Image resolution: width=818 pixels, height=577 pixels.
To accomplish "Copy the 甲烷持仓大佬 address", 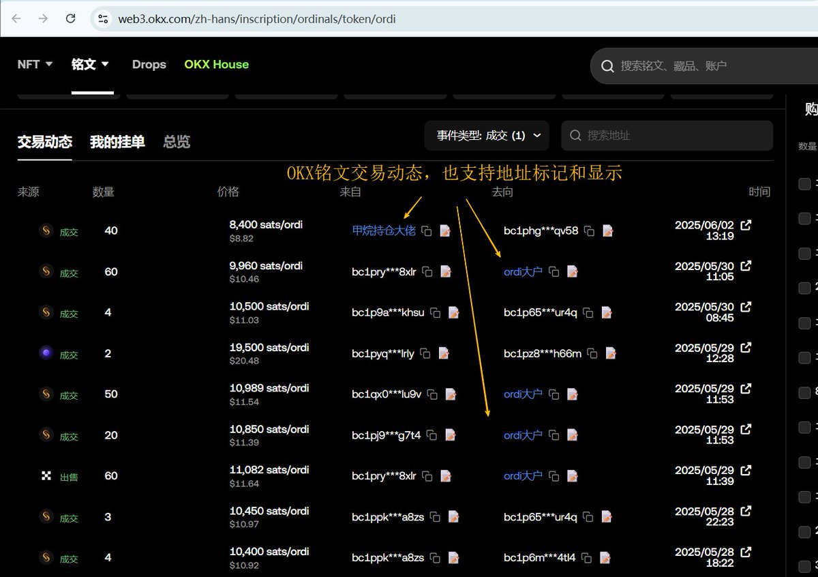I will coord(427,231).
